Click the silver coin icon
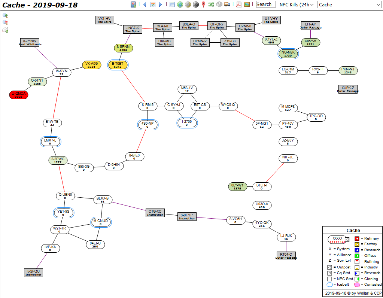Screen dimensions: 383x298 coord(188,4)
